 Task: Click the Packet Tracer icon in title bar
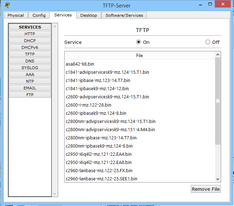[x=7, y=5]
